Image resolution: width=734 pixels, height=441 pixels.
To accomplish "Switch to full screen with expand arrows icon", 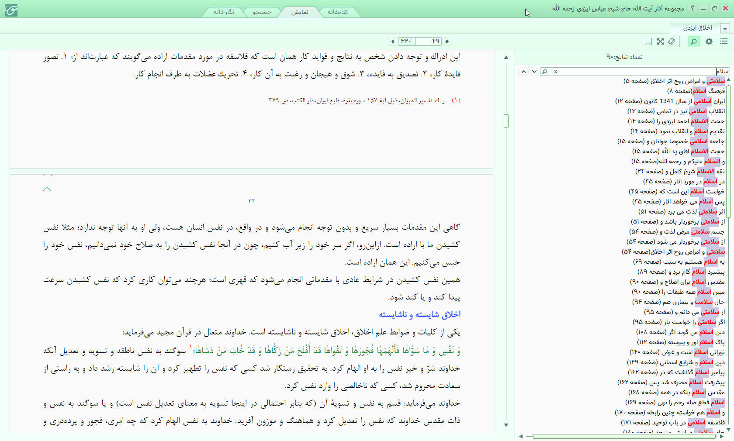I will pyautogui.click(x=660, y=41).
